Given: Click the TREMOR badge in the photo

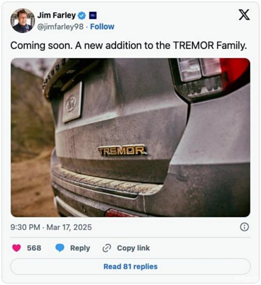Looking at the screenshot, I should tap(122, 150).
